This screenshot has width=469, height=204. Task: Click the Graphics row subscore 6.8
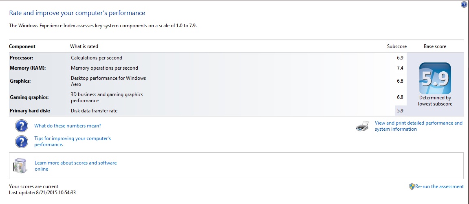coord(400,81)
